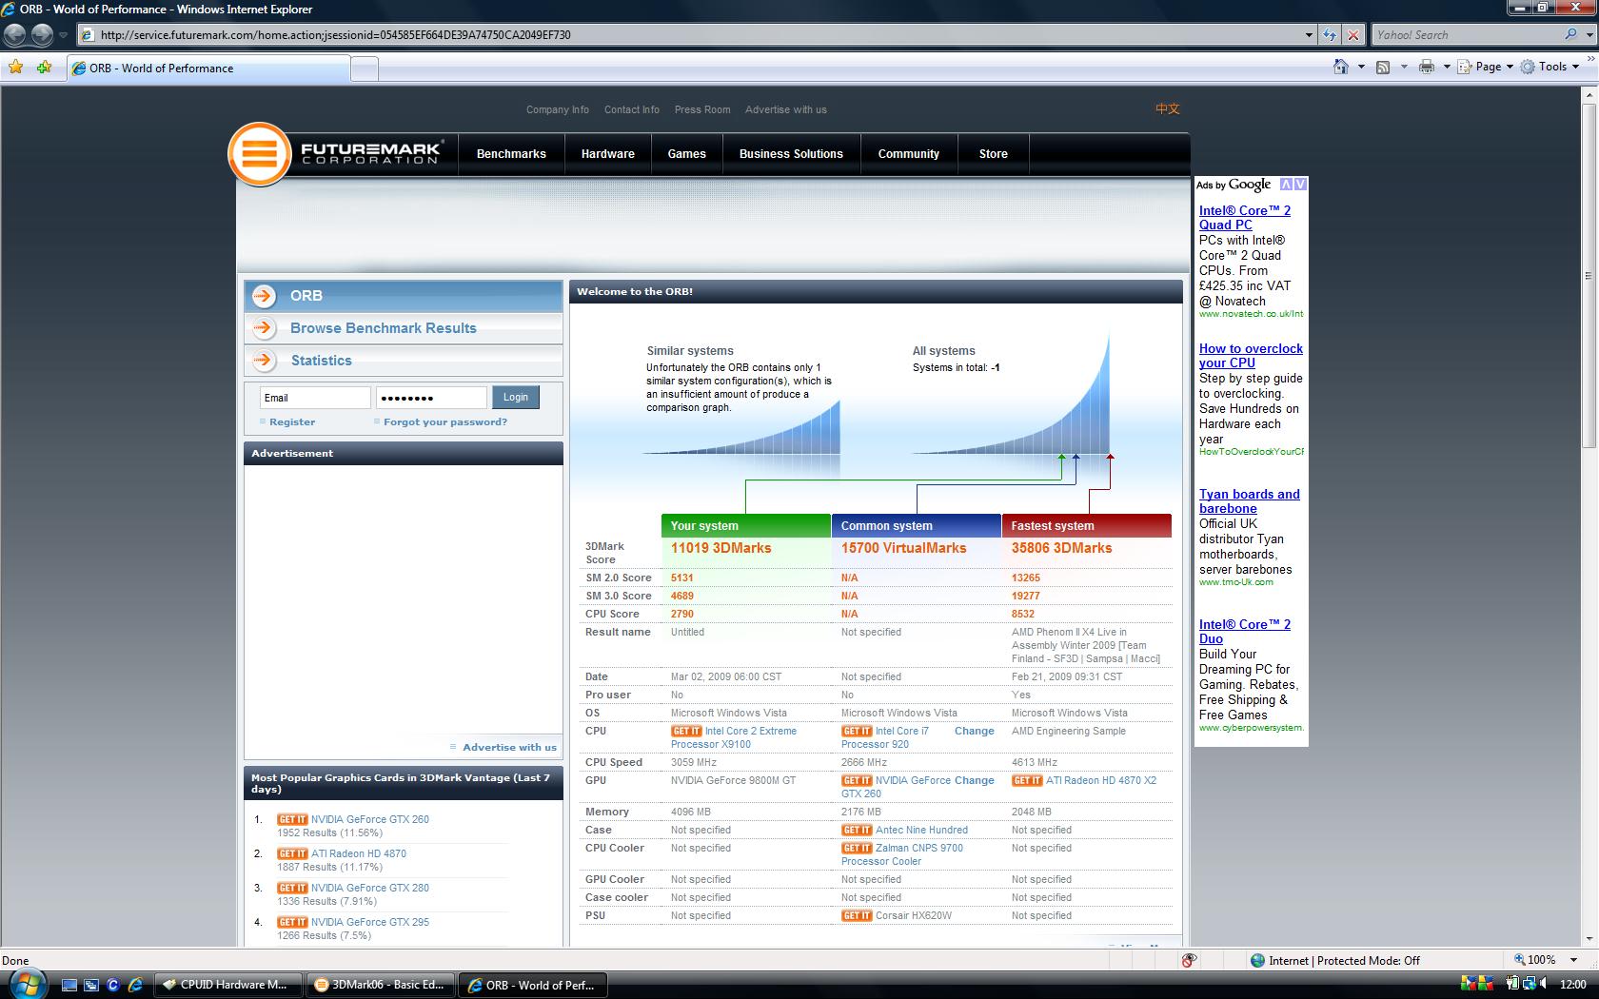Click GET IT badge beside ATI Radeon HD 4870
1599x999 pixels.
click(292, 853)
